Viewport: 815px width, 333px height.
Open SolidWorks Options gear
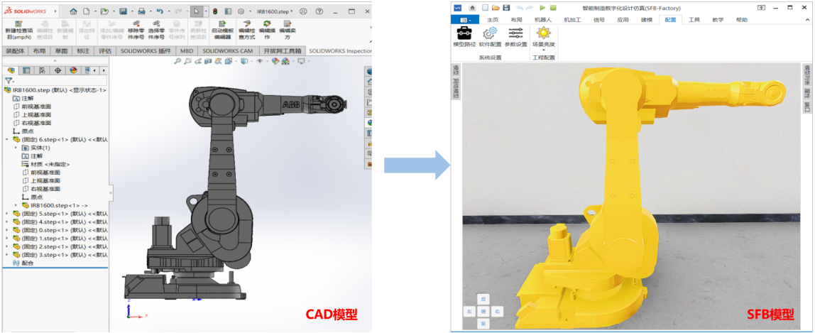point(241,11)
